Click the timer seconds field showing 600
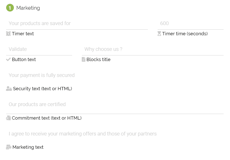230x160 pixels. [x=190, y=23]
